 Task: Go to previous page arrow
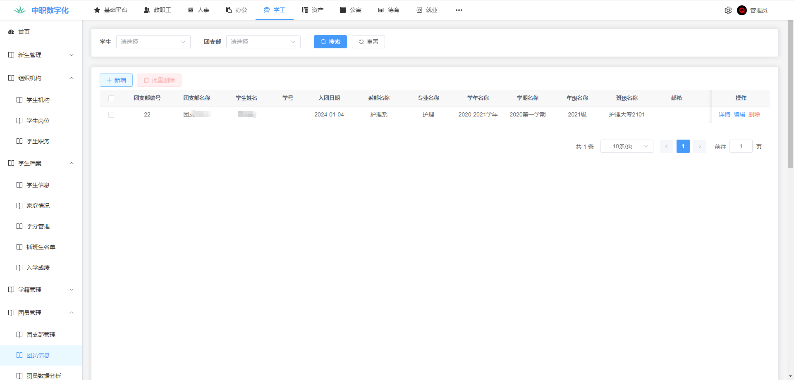[x=666, y=146]
